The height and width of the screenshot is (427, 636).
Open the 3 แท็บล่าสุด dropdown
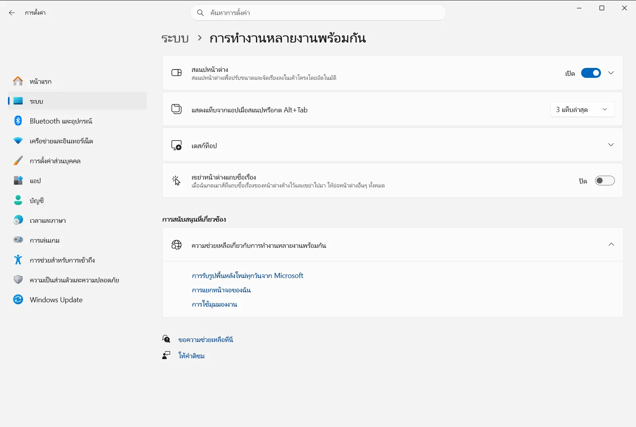(582, 109)
